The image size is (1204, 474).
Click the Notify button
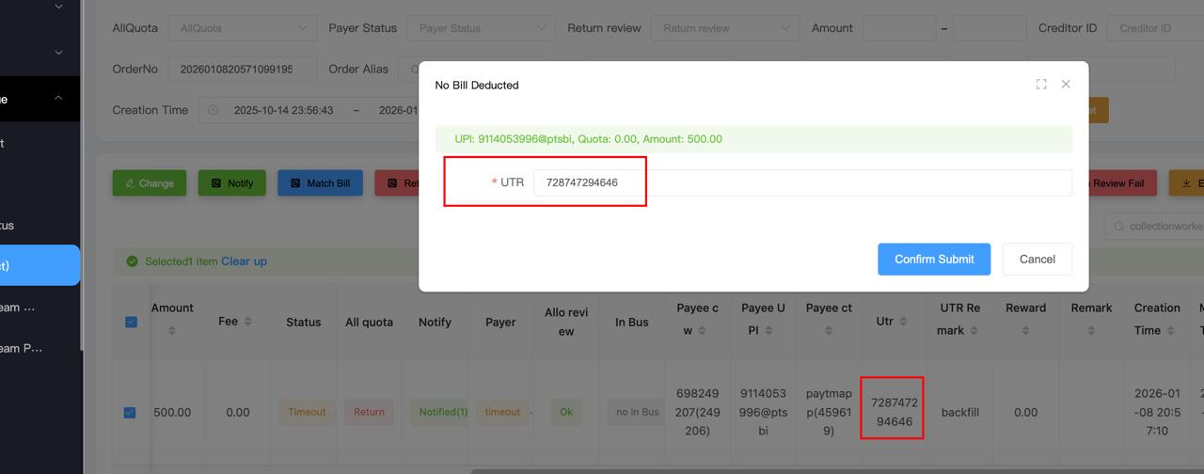[231, 183]
